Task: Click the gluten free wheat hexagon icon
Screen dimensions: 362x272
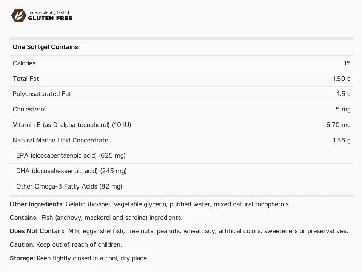Action: 19,15
